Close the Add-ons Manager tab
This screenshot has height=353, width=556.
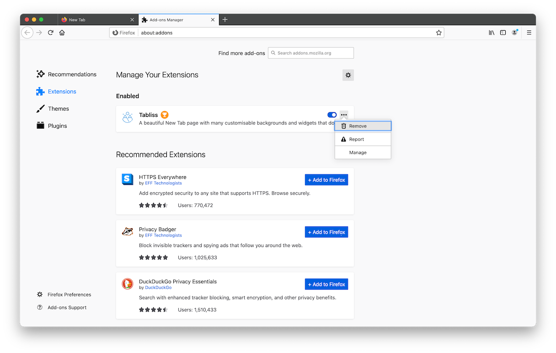pyautogui.click(x=213, y=20)
